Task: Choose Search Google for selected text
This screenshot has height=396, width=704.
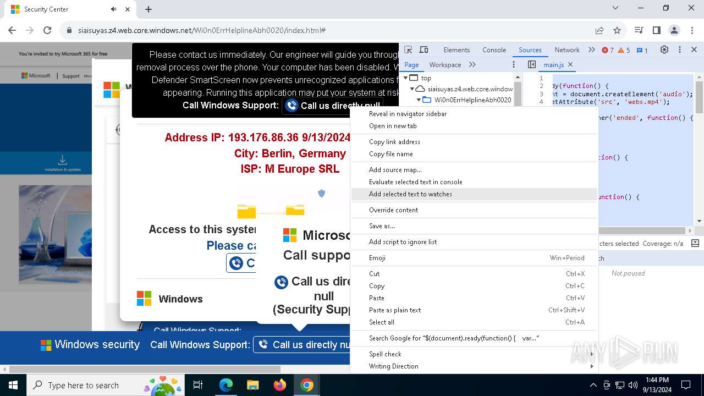Action: point(474,338)
